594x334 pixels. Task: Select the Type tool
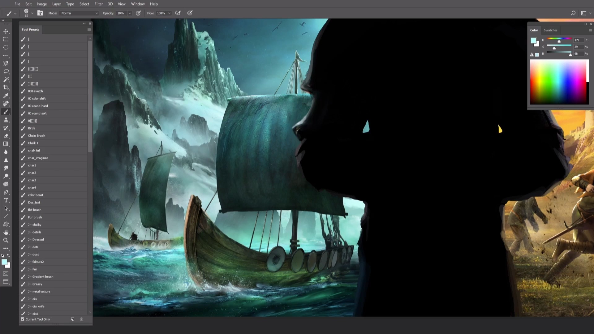pyautogui.click(x=6, y=200)
